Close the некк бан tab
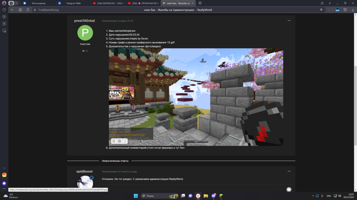Screen dimensions: 357x200 point(193,3)
